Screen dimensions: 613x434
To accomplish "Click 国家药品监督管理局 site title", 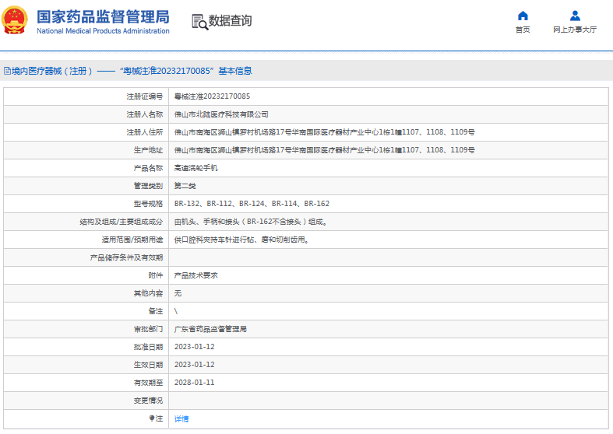I will click(x=103, y=16).
